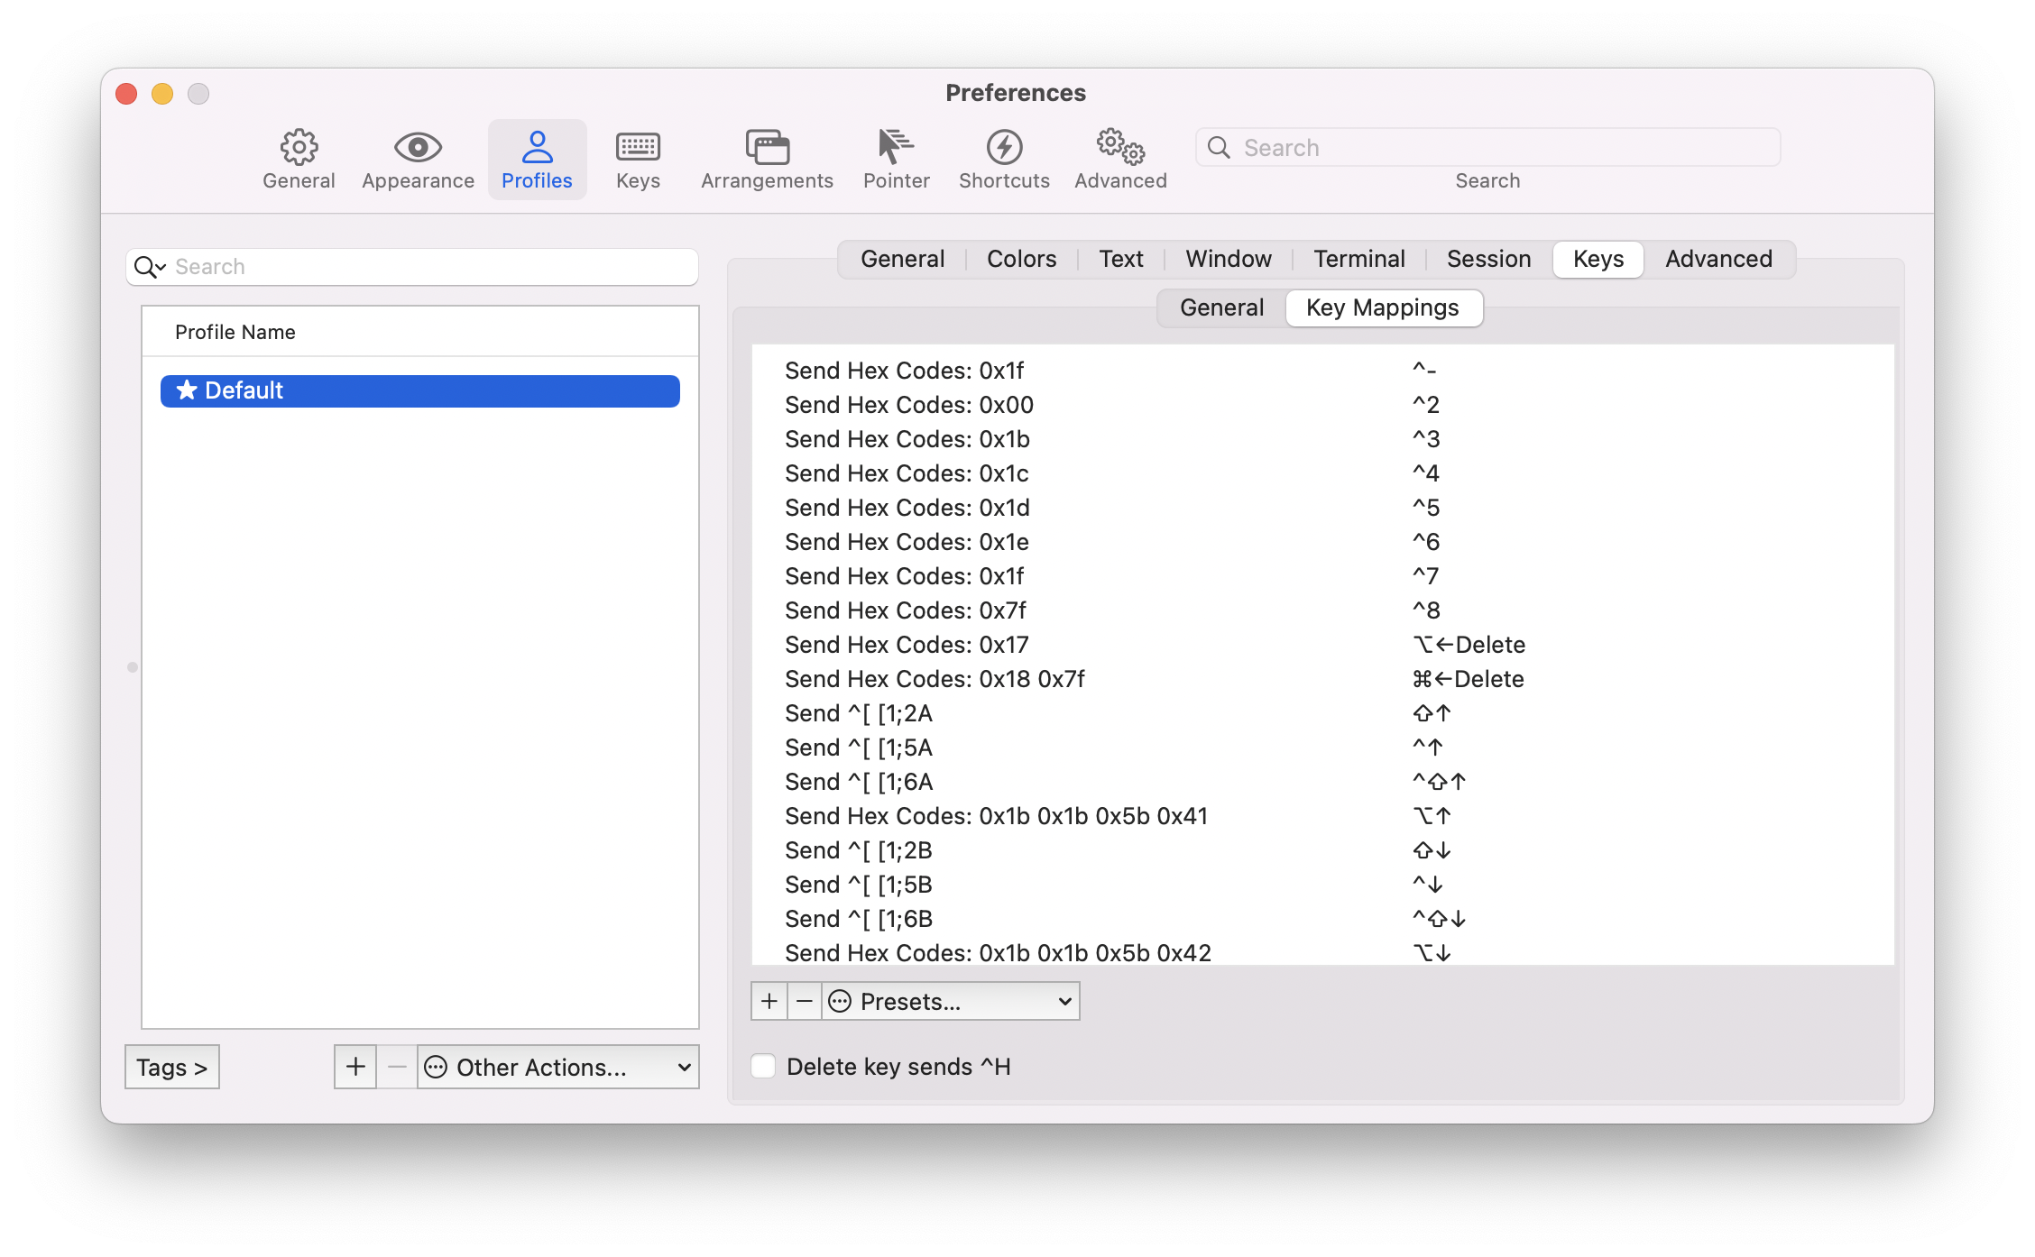Switch to the Terminal tab
The image size is (2035, 1257).
pyautogui.click(x=1359, y=259)
